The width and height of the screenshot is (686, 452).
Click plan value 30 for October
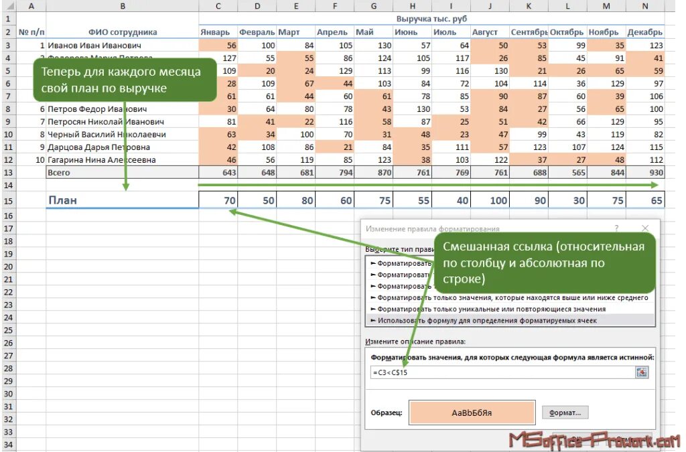pyautogui.click(x=567, y=200)
